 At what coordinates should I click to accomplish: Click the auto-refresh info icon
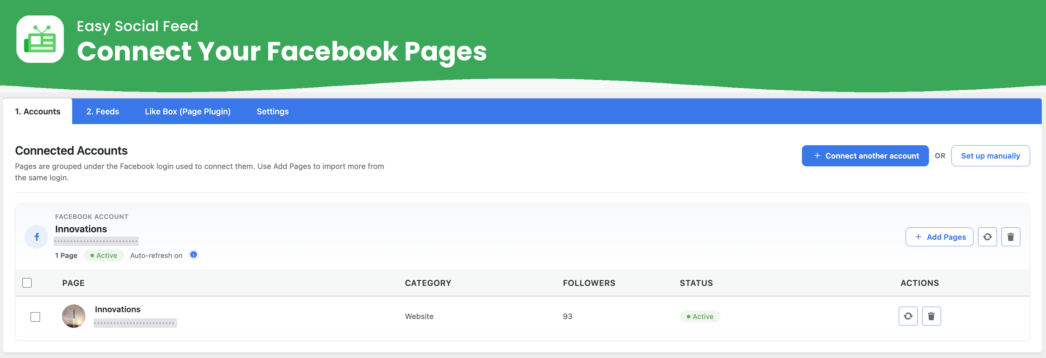coord(194,254)
